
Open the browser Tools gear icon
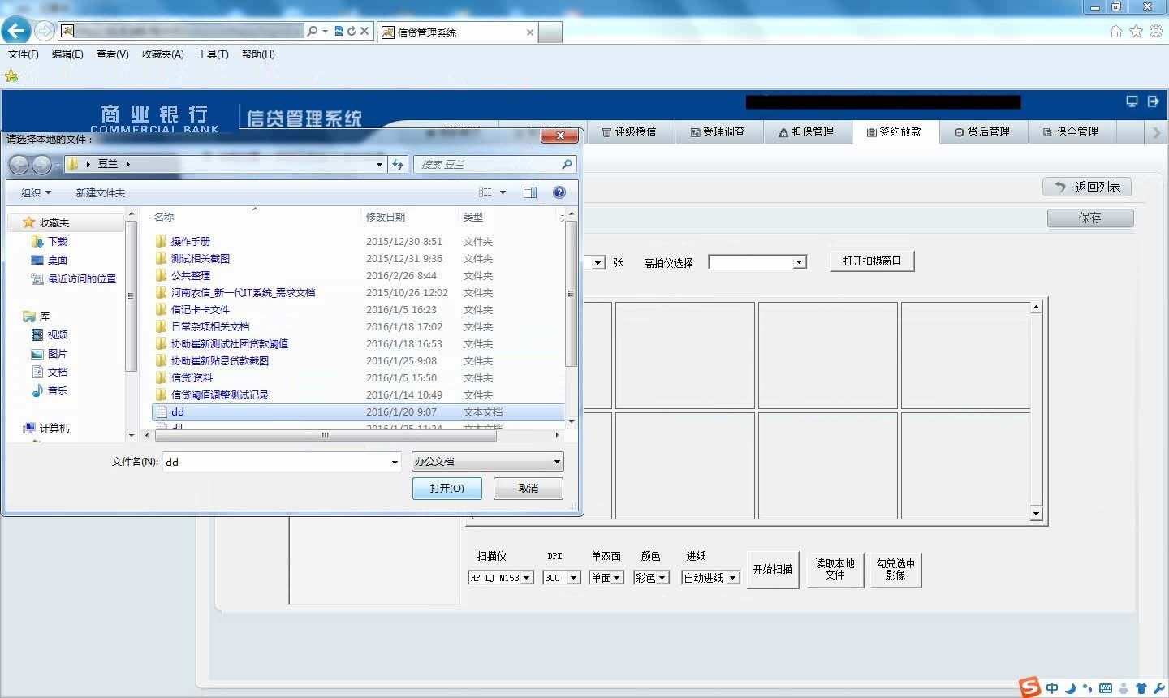click(1155, 32)
